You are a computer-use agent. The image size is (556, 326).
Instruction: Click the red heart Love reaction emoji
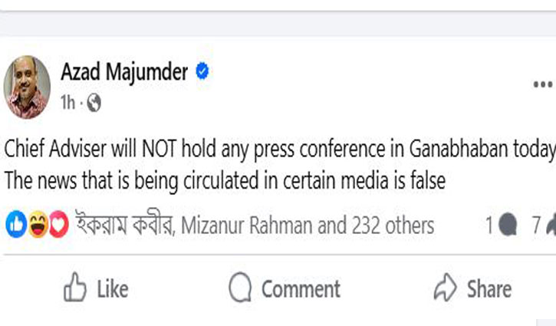pyautogui.click(x=58, y=225)
